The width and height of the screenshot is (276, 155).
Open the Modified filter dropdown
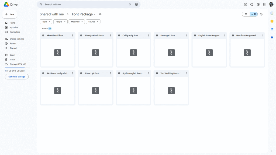77,22
